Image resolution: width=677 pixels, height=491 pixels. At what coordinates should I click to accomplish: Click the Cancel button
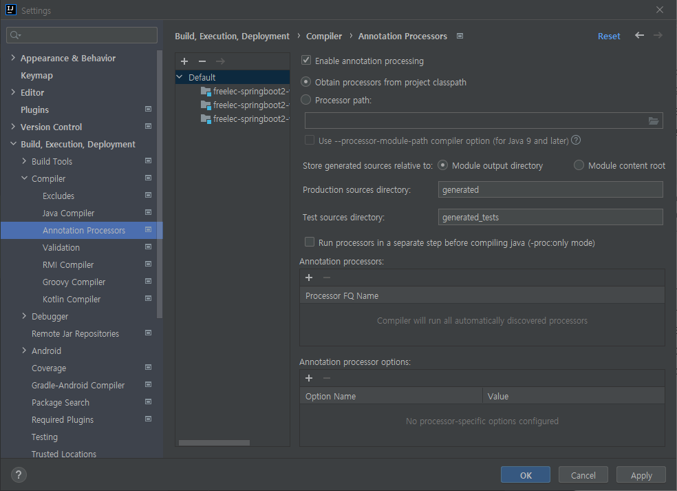(x=583, y=475)
